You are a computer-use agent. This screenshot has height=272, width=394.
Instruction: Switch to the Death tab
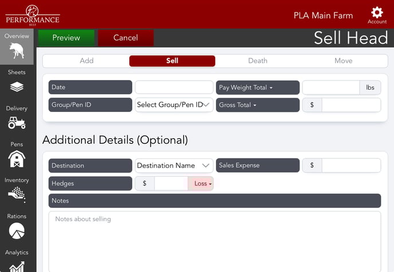tap(258, 61)
